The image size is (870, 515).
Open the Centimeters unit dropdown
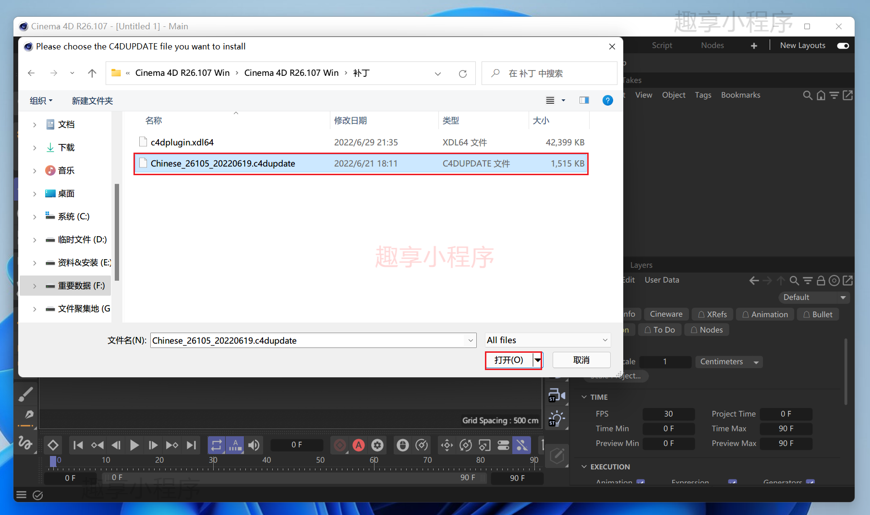(x=729, y=362)
